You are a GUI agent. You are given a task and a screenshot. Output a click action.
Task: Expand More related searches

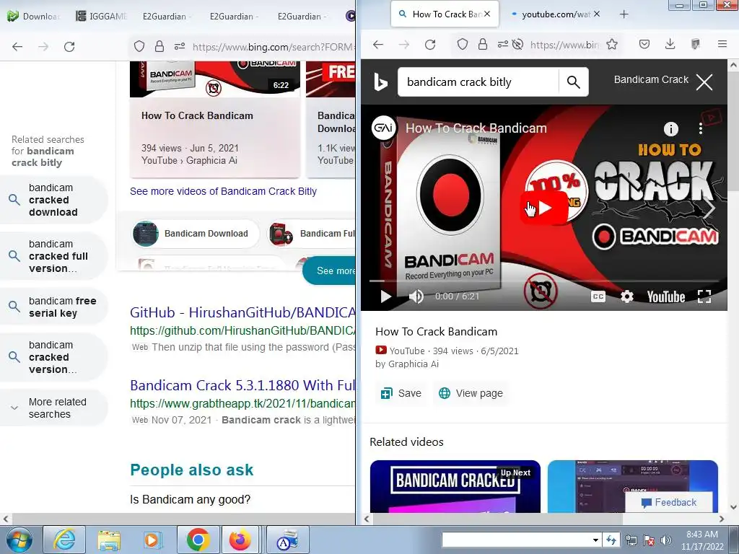point(53,408)
